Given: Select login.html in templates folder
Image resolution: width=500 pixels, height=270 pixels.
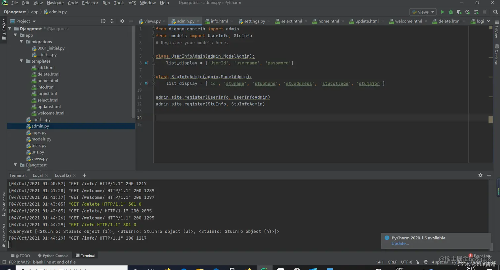Looking at the screenshot, I should pos(44,94).
